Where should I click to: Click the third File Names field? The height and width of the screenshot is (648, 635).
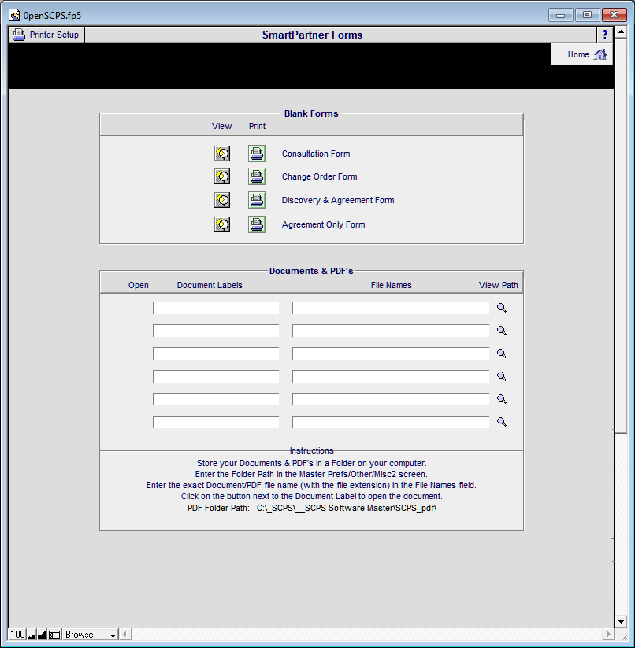[x=391, y=354]
